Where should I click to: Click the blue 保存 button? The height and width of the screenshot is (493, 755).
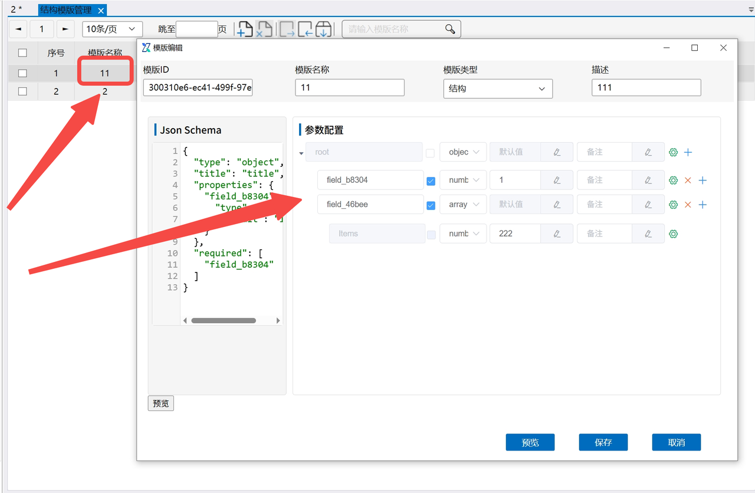tap(603, 442)
